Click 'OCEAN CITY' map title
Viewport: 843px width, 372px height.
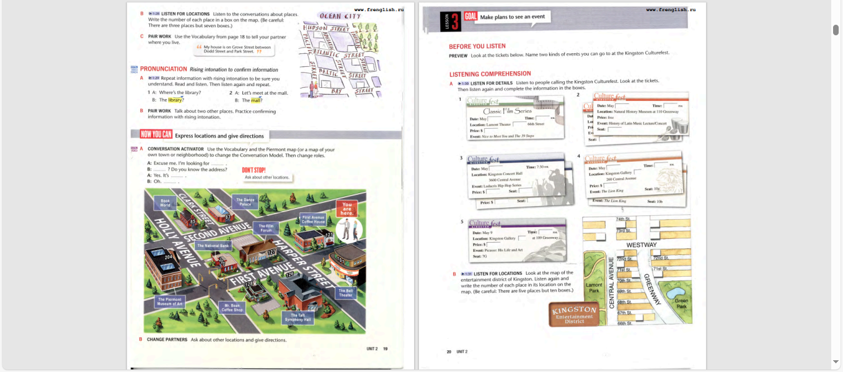coord(340,16)
